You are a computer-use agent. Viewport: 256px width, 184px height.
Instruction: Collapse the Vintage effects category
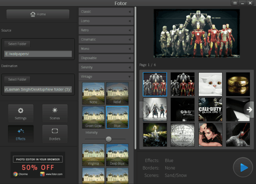coord(106,77)
